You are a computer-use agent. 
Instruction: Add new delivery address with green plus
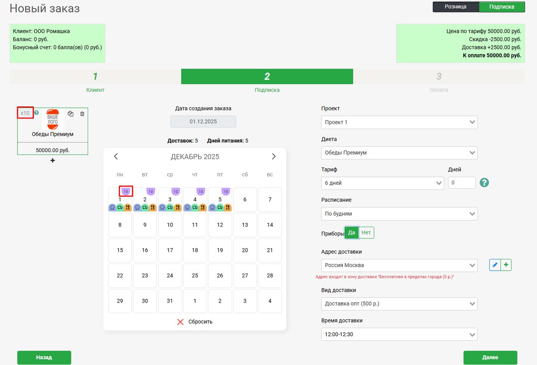tap(506, 265)
